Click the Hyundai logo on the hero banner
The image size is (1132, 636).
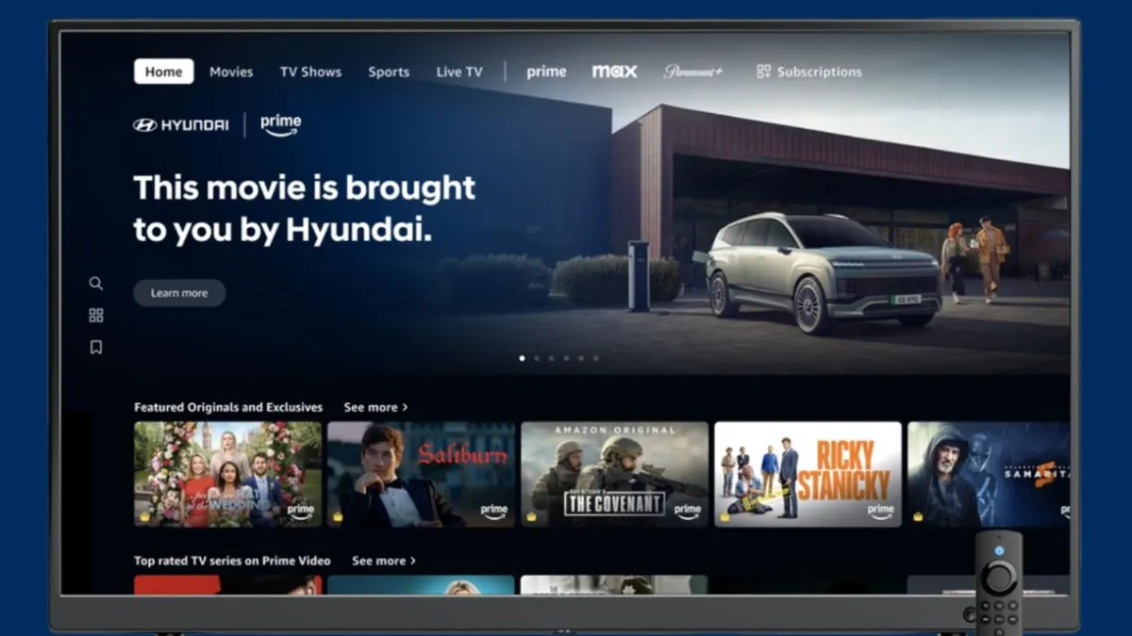[179, 122]
